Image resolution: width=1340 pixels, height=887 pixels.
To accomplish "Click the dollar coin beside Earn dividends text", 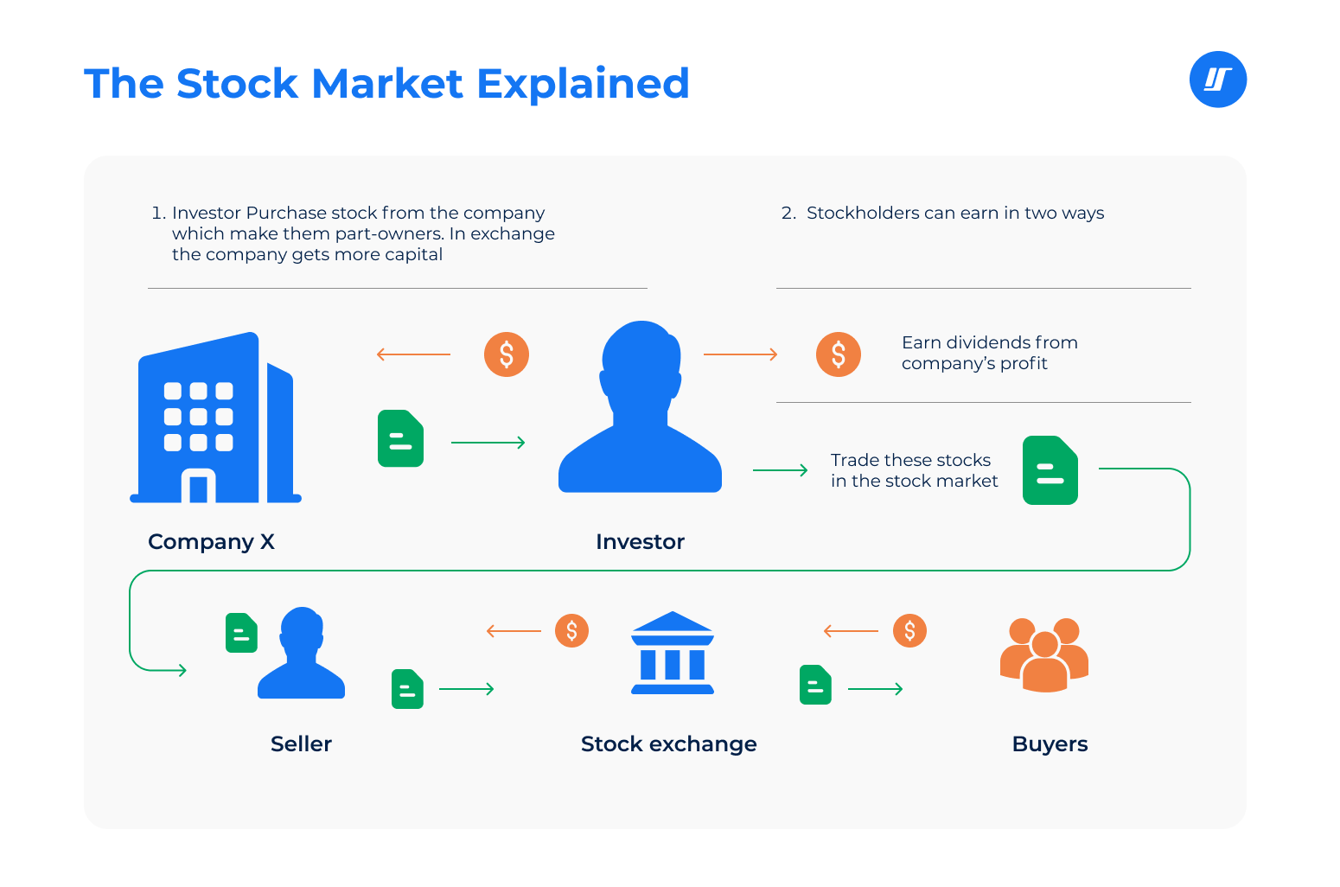I will 839,354.
